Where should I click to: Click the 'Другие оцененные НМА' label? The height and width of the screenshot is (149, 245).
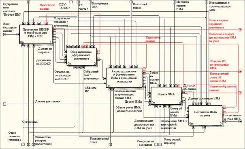(204, 99)
